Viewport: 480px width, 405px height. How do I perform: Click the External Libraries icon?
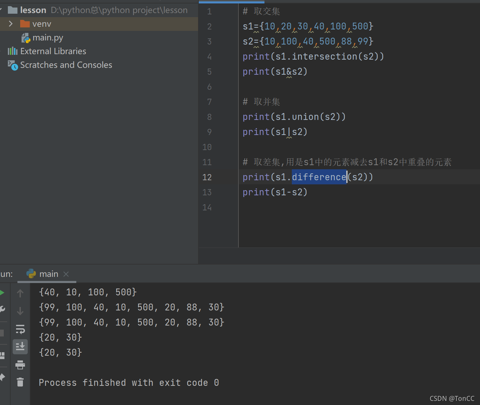(x=13, y=51)
